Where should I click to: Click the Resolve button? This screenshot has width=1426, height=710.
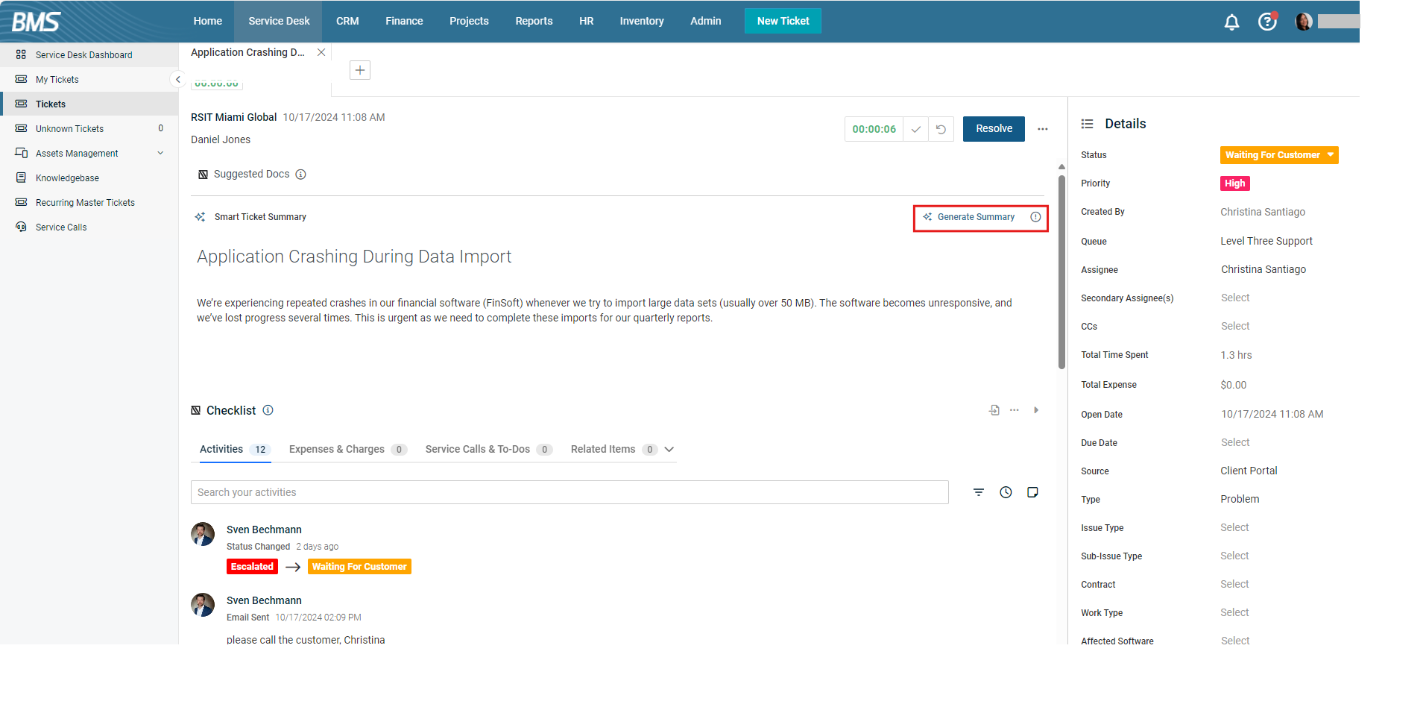click(993, 129)
